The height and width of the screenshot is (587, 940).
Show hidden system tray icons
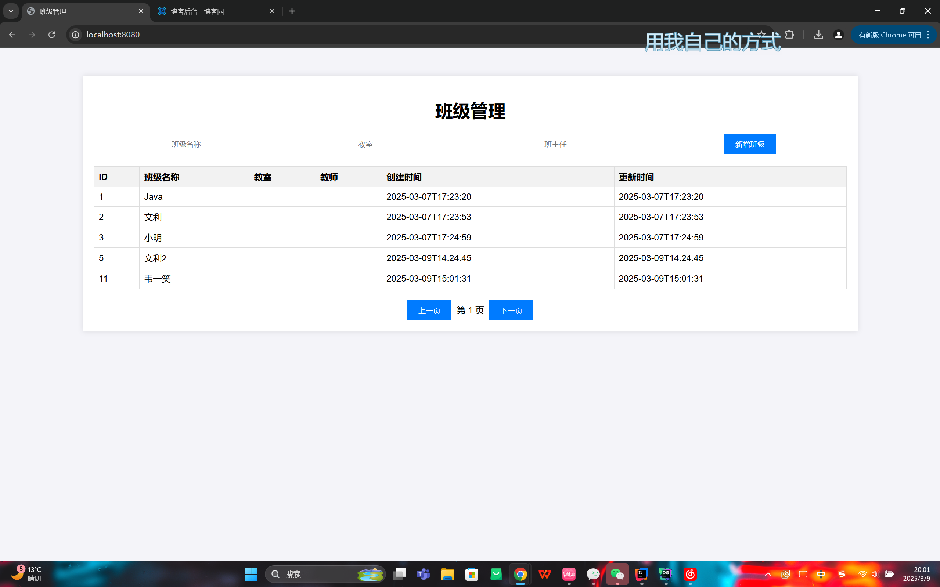point(767,574)
